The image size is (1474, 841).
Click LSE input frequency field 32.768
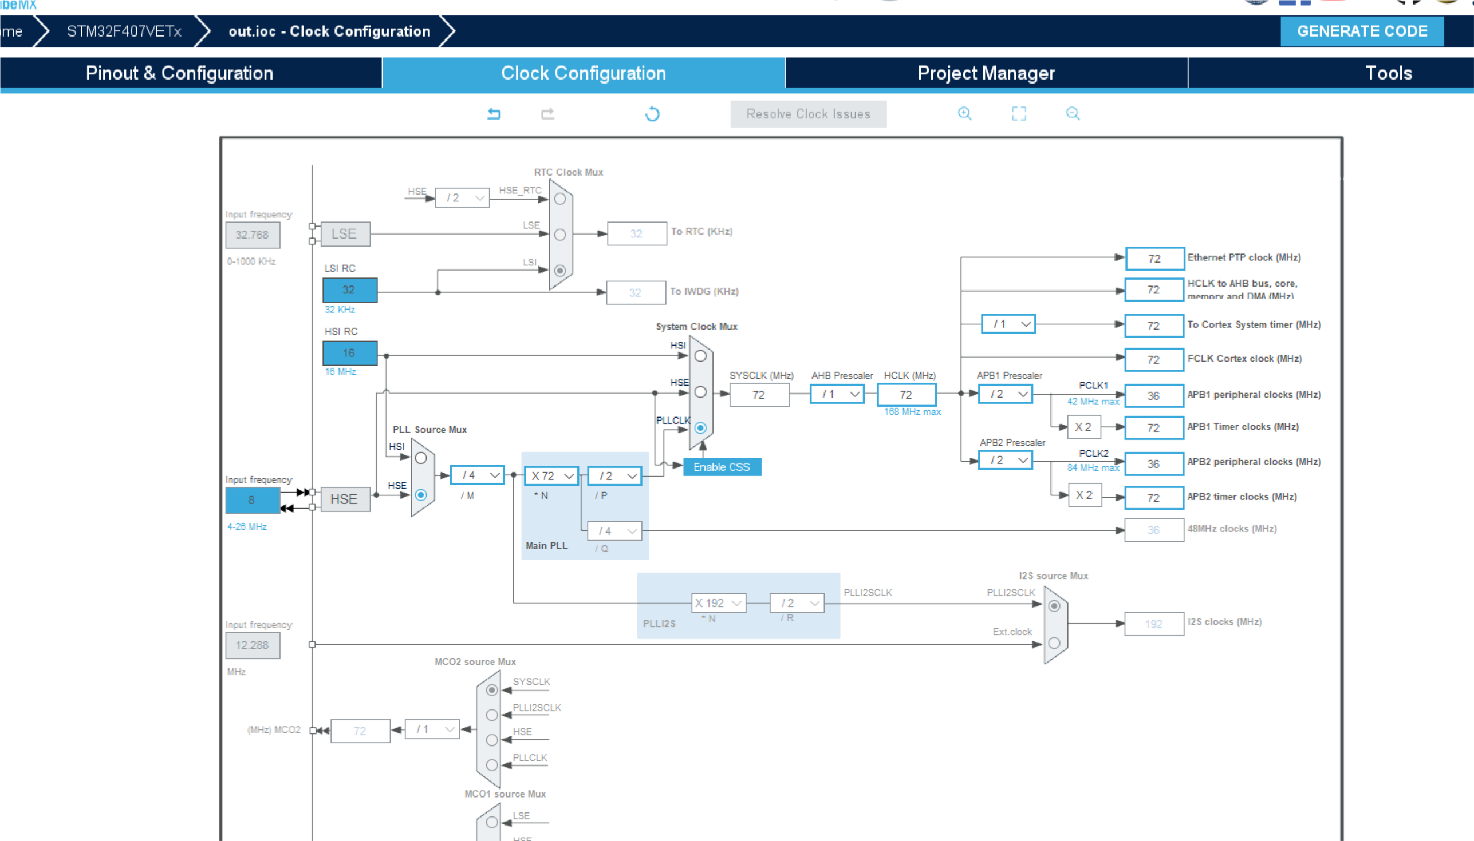[x=253, y=235]
